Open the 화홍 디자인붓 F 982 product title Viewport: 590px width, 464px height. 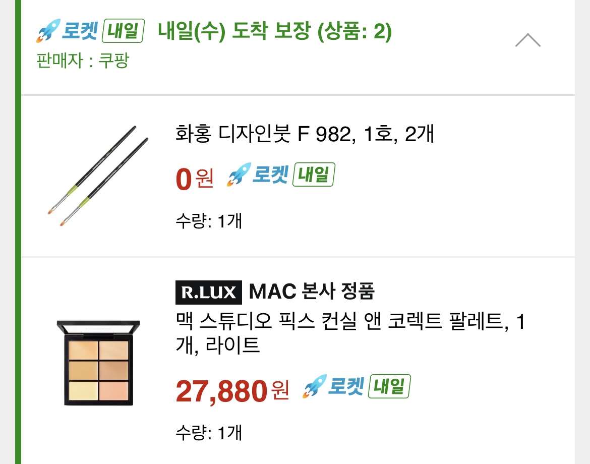pyautogui.click(x=305, y=135)
